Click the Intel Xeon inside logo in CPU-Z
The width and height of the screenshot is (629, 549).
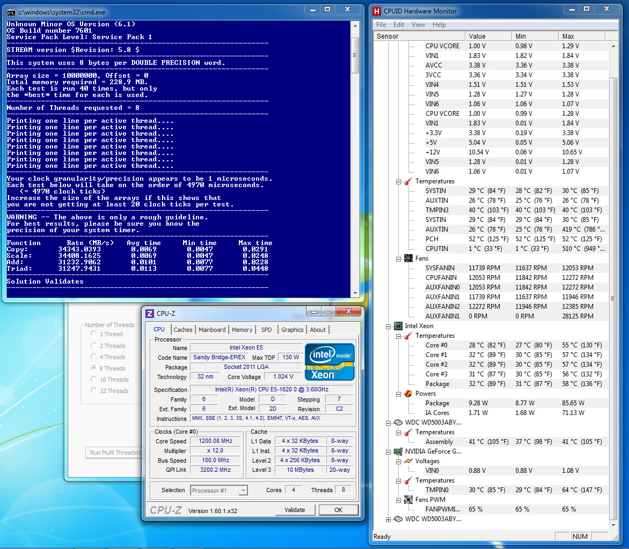click(x=330, y=361)
